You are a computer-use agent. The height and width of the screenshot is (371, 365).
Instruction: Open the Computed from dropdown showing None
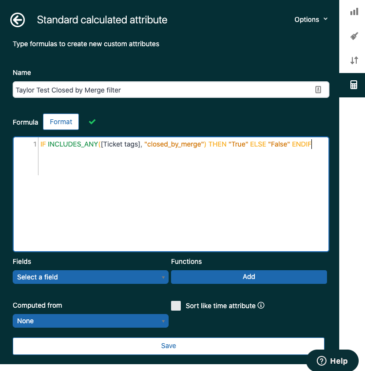tap(91, 321)
